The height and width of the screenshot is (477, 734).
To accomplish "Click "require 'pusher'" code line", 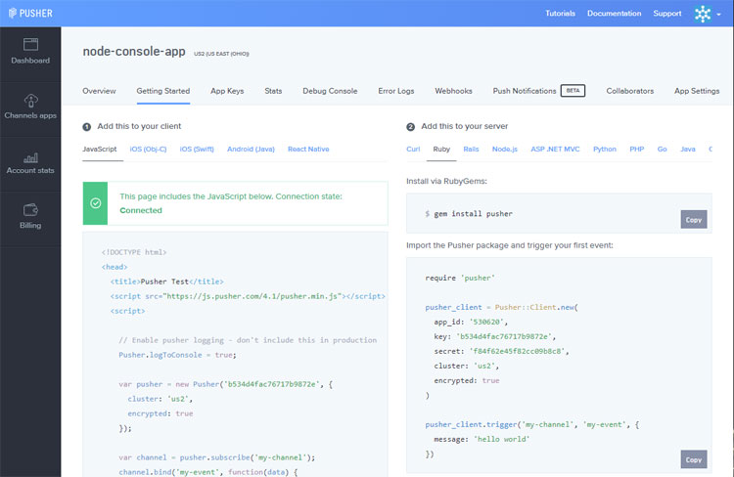I will tap(460, 278).
